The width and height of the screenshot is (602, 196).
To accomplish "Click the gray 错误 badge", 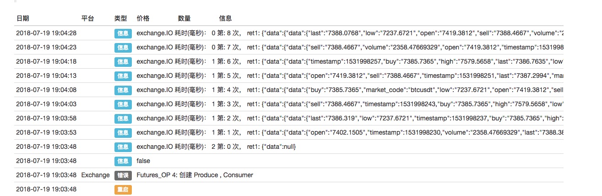I will click(123, 175).
